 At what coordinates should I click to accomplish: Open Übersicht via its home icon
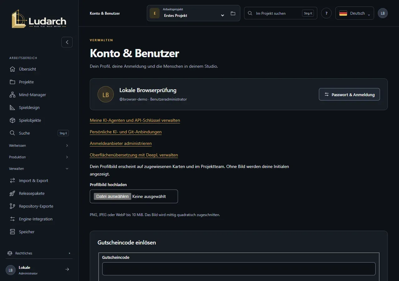click(x=12, y=69)
